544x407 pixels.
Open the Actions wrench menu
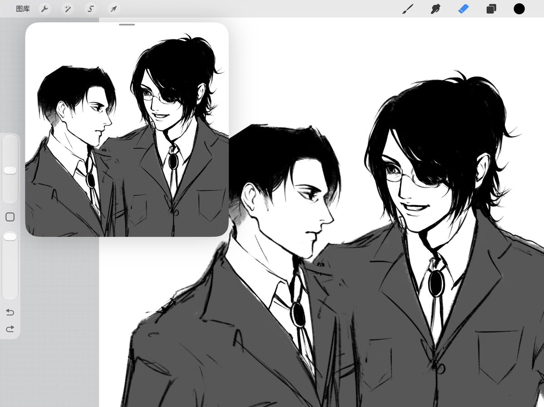click(45, 9)
